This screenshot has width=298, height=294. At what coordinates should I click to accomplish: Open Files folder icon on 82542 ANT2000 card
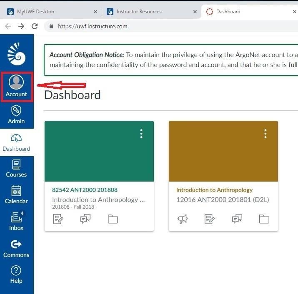point(113,219)
